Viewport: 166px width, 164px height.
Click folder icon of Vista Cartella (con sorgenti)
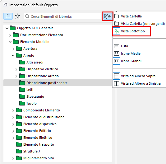pos(117,24)
